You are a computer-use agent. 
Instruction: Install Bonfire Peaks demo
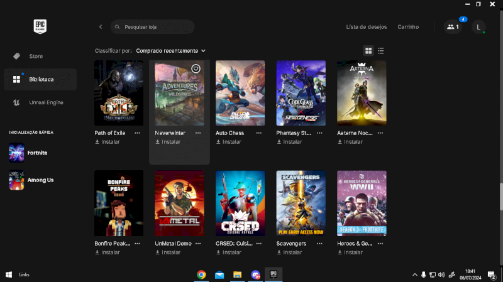click(107, 252)
